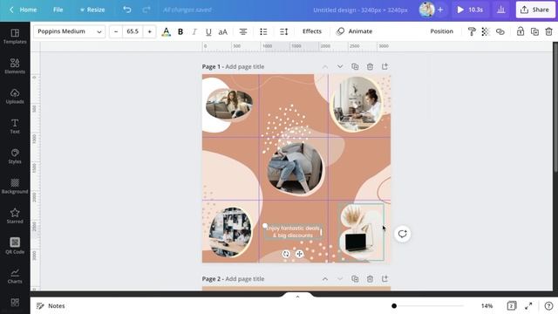Open the Charts panel

point(15,276)
